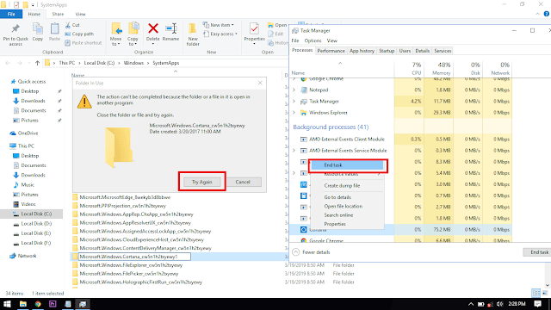Image resolution: width=551 pixels, height=310 pixels.
Task: Open Task Manager View menu
Action: click(332, 40)
